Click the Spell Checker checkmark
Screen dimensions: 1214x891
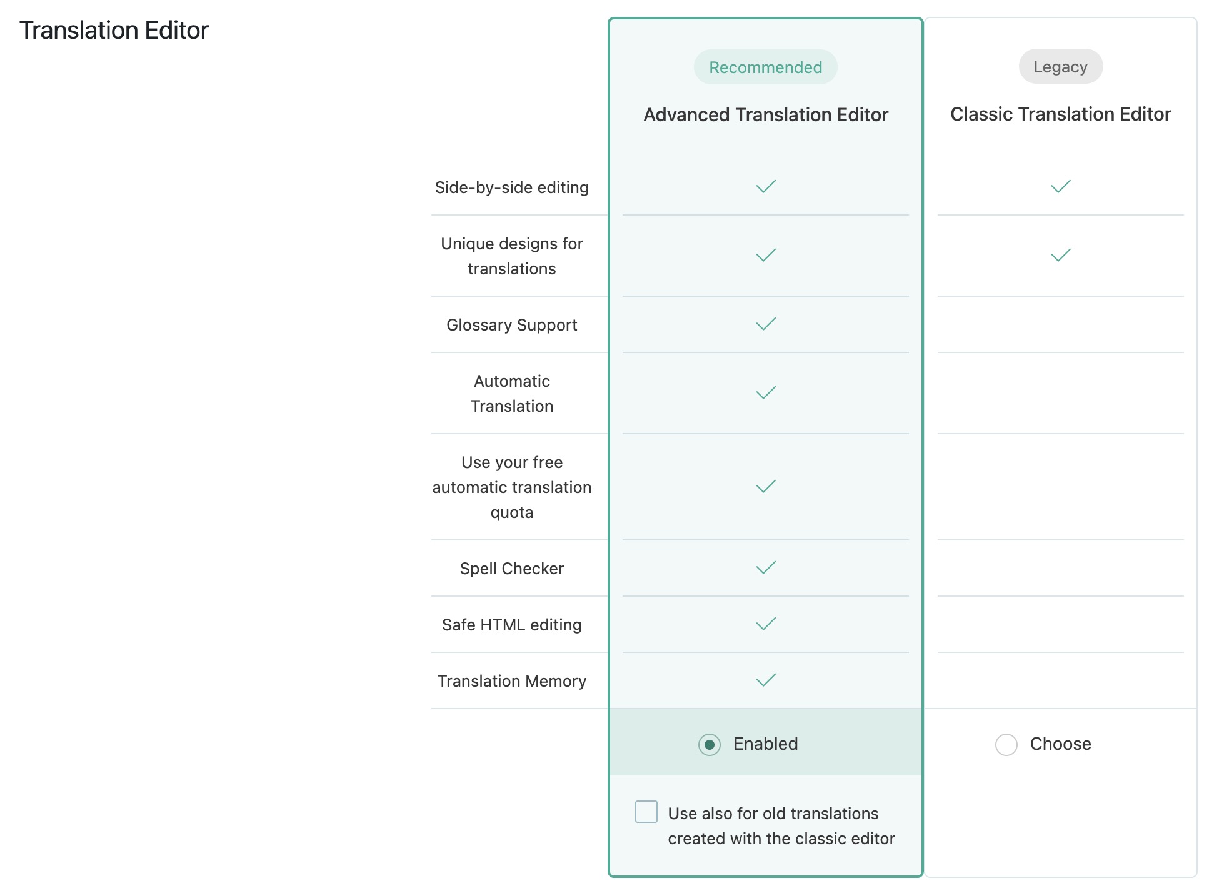765,568
